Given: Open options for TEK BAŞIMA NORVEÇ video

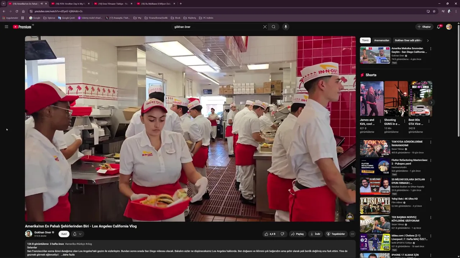Looking at the screenshot, I should (x=431, y=218).
